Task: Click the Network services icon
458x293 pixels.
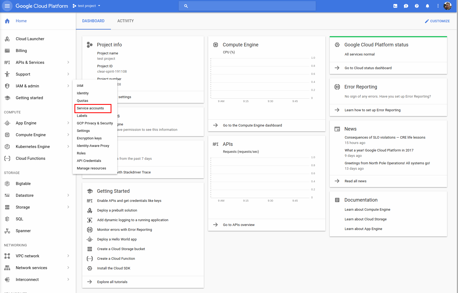Action: coord(7,268)
